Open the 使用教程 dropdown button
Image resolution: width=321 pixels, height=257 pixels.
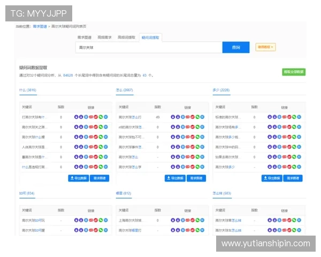click(x=265, y=47)
